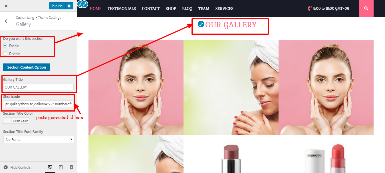The image size is (385, 173).
Task: Click into the Gallery Title text field
Action: (38, 87)
